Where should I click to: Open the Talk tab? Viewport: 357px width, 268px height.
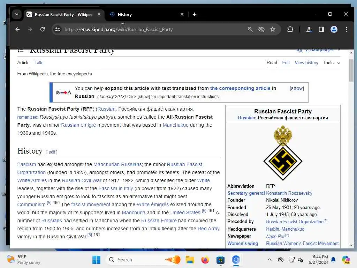click(38, 63)
